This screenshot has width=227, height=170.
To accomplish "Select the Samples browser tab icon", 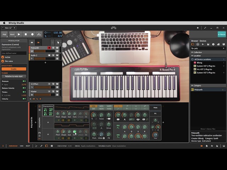I will (203, 44).
